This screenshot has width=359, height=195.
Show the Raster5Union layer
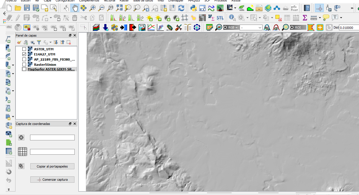pos(24,65)
